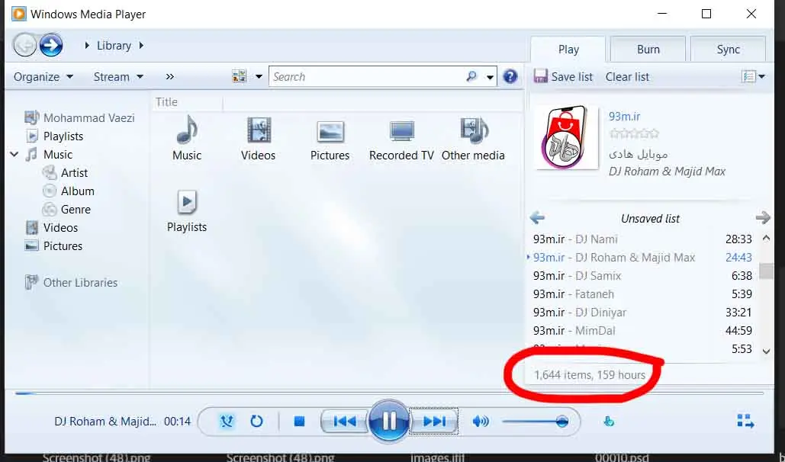Open the search options dropdown arrow
The height and width of the screenshot is (462, 785).
pyautogui.click(x=490, y=77)
